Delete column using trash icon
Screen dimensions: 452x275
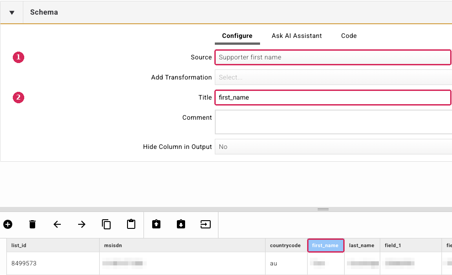pos(32,224)
